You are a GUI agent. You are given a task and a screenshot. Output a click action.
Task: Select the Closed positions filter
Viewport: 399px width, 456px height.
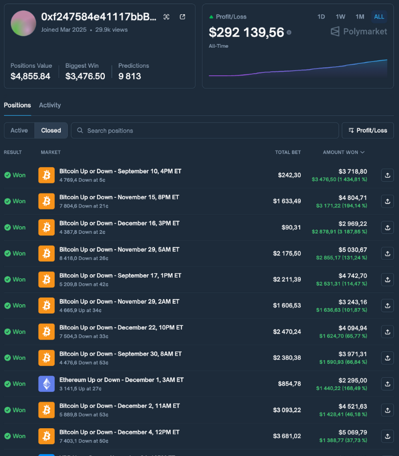(x=51, y=131)
